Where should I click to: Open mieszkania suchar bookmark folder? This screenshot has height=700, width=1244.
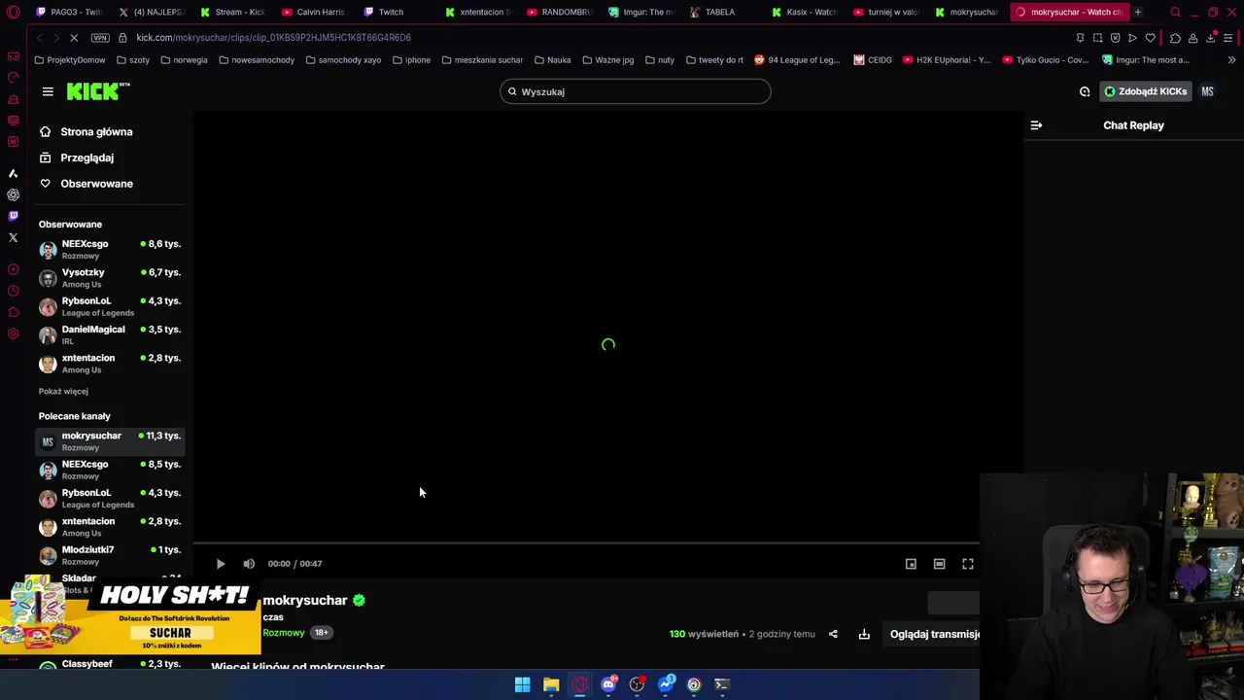pyautogui.click(x=482, y=59)
